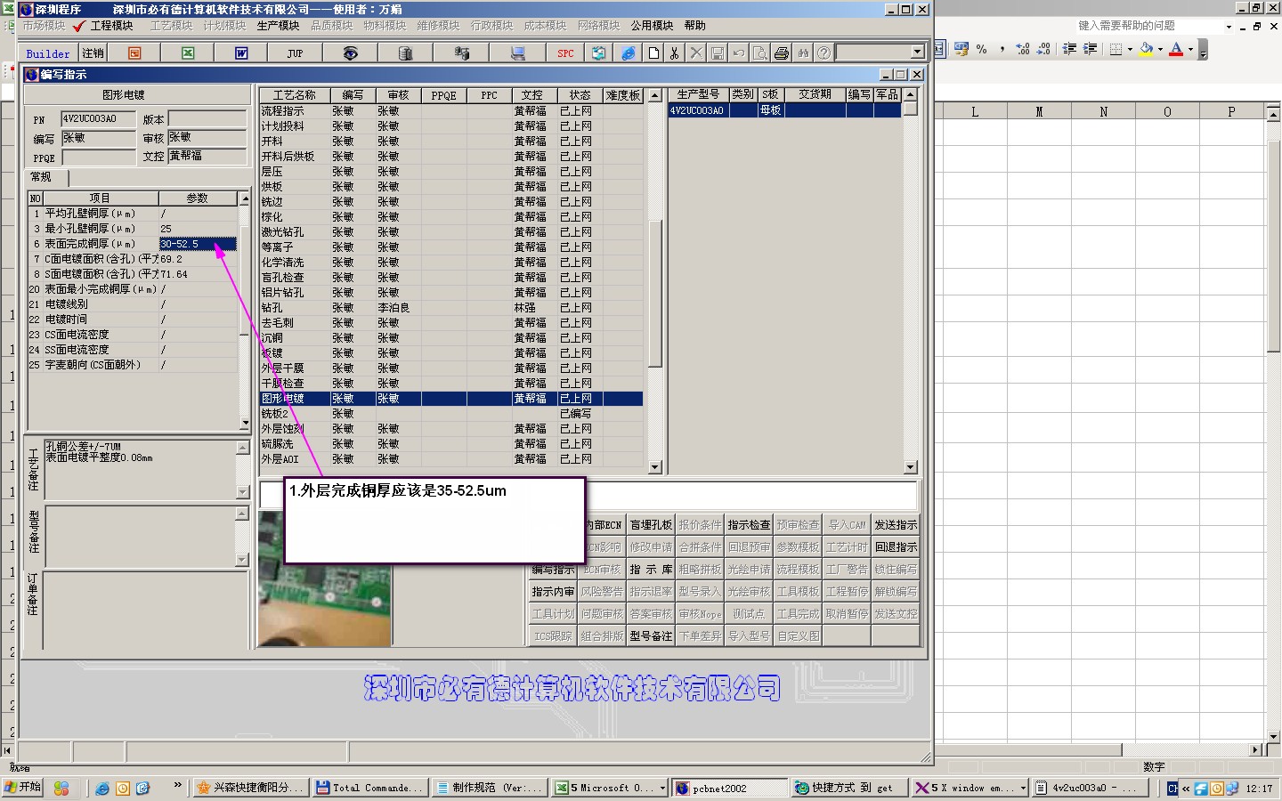Click the 指示检查 button
The width and height of the screenshot is (1282, 801).
(x=749, y=525)
